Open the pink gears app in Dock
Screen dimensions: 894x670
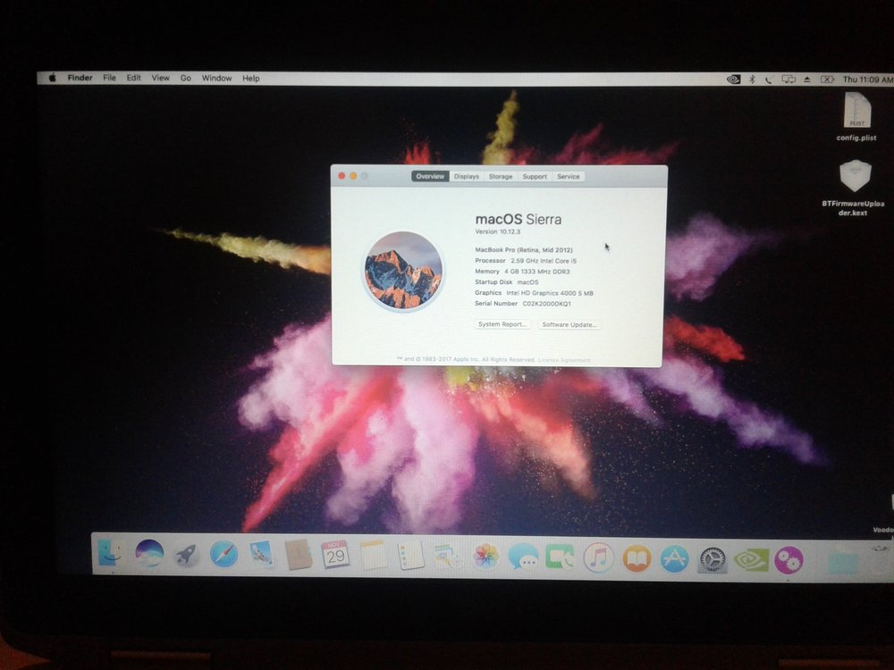pyautogui.click(x=789, y=560)
